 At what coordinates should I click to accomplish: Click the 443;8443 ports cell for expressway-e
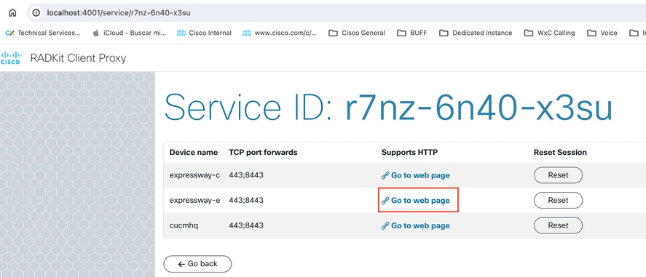pyautogui.click(x=246, y=200)
